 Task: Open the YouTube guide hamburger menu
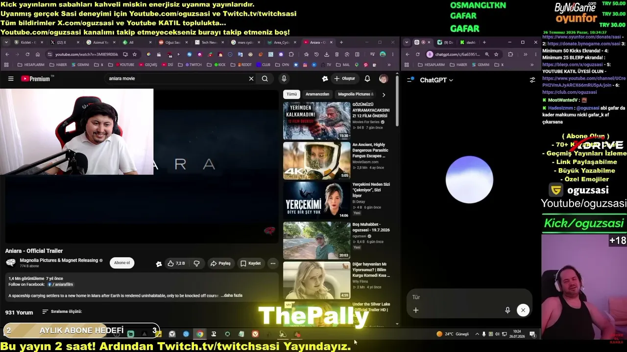tap(11, 79)
